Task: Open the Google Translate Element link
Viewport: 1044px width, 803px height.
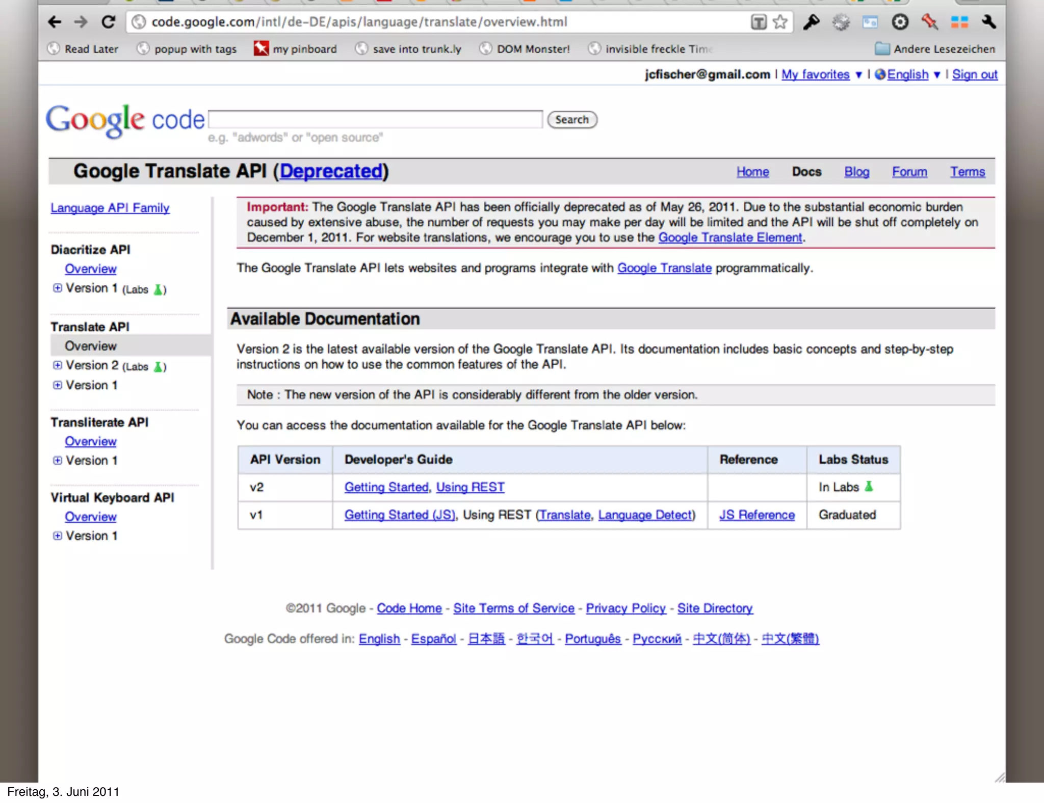Action: (x=730, y=237)
